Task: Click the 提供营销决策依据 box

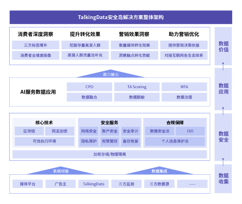Action: pyautogui.click(x=184, y=45)
